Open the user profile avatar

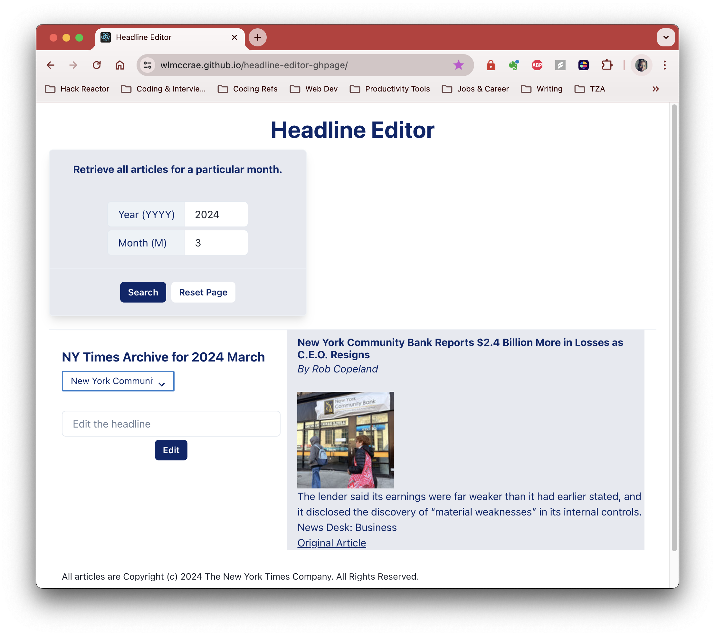pyautogui.click(x=641, y=65)
